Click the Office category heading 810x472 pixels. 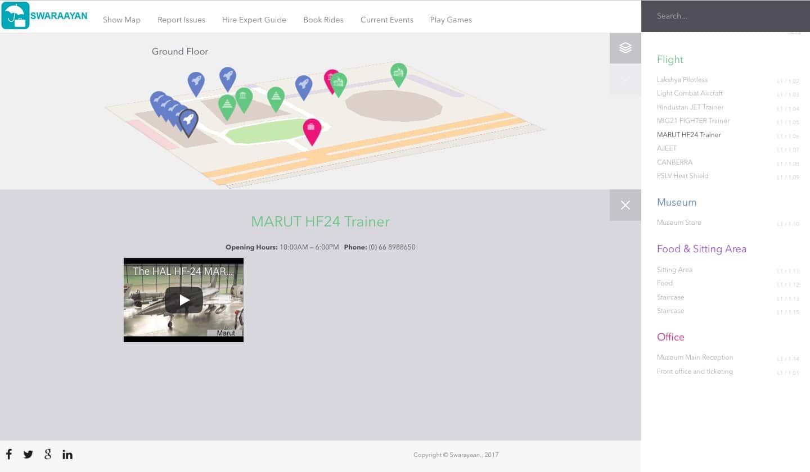coord(670,337)
